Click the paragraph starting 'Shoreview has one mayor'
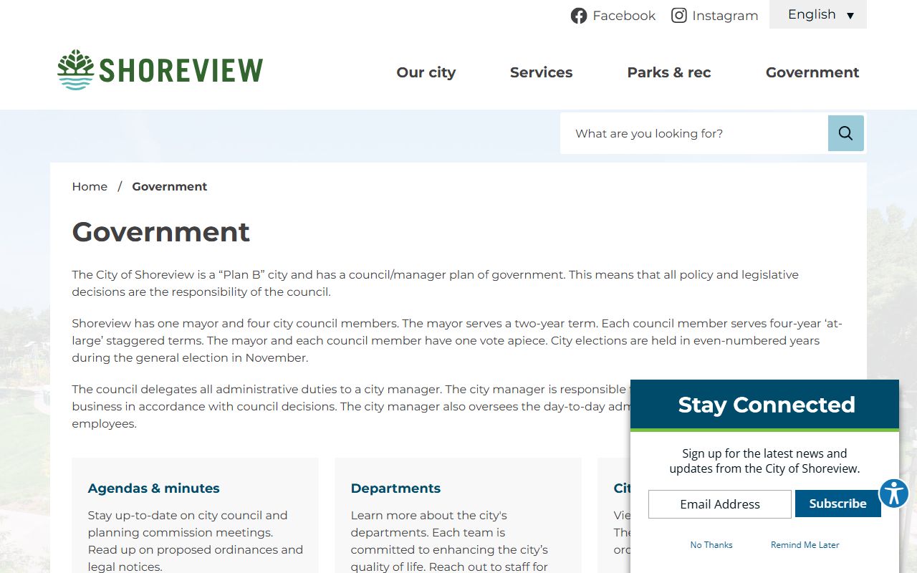The height and width of the screenshot is (573, 917). [x=457, y=340]
